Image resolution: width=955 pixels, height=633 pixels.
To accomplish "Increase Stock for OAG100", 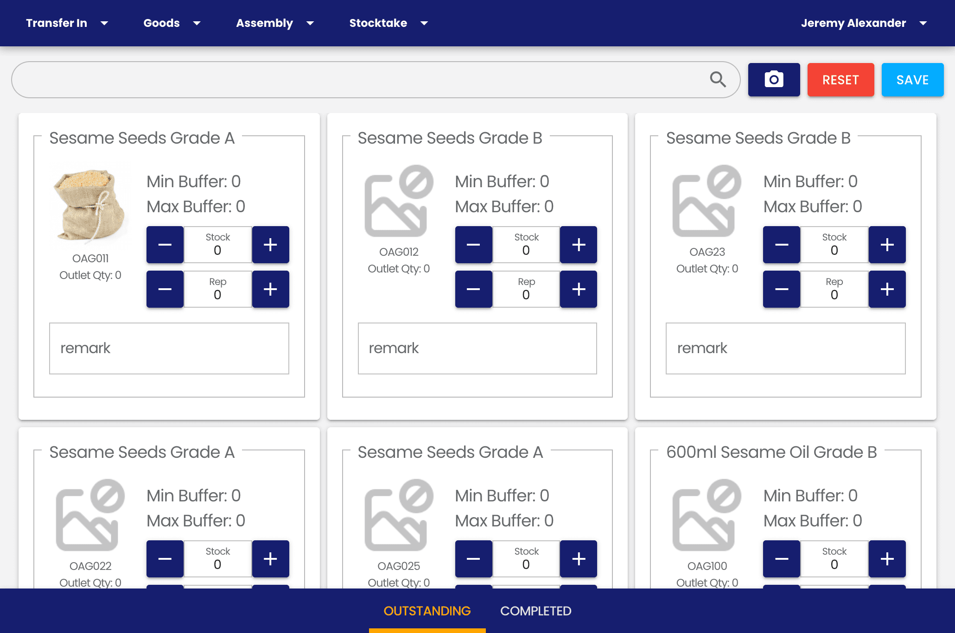I will coord(887,559).
